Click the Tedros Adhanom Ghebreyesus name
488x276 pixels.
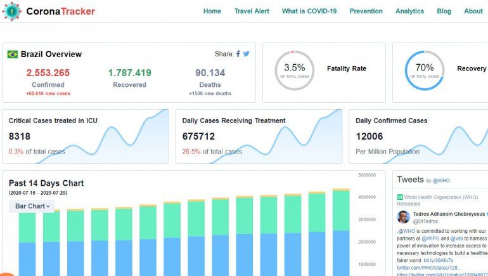click(x=449, y=214)
